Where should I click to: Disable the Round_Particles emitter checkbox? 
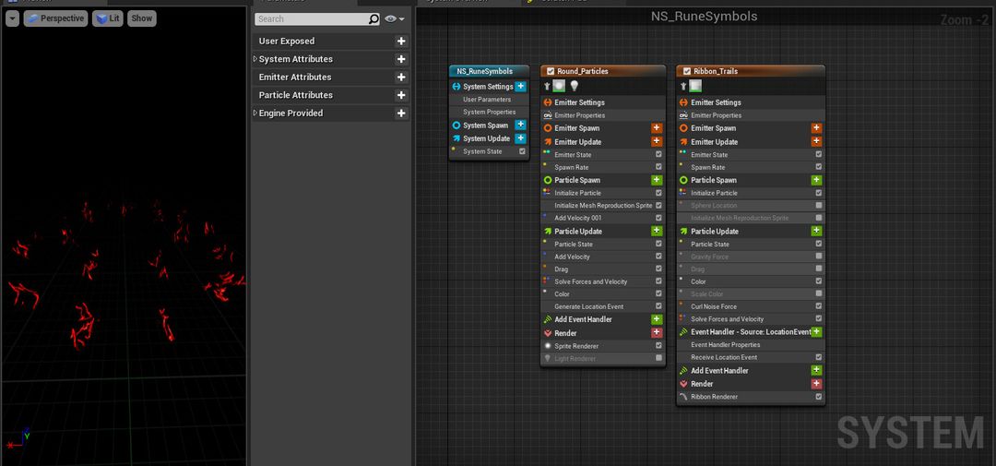551,71
